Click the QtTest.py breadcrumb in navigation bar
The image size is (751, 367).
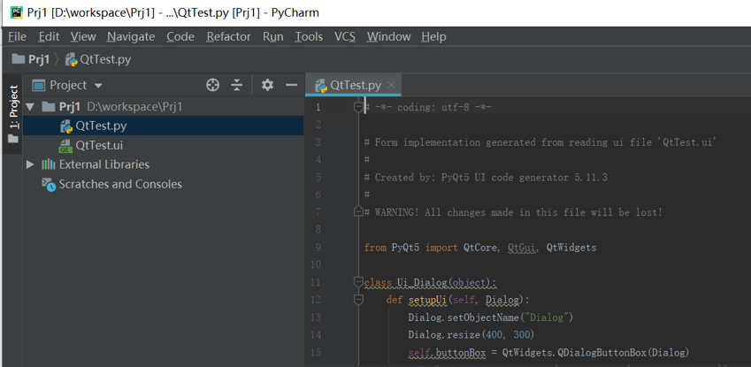(x=104, y=59)
